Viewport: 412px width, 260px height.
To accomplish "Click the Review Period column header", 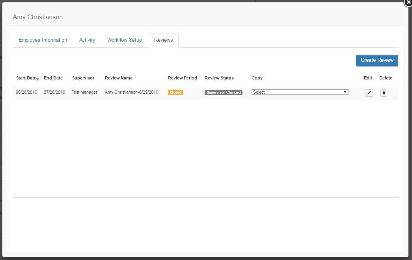I will (x=183, y=78).
